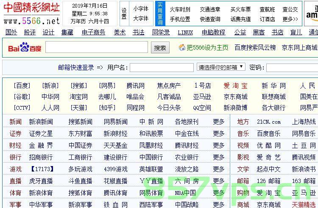
Task: Open the 新浪新闻 link
Action: [x=41, y=122]
